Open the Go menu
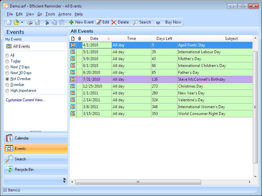Image resolution: width=262 pixels, height=196 pixels. [40, 14]
